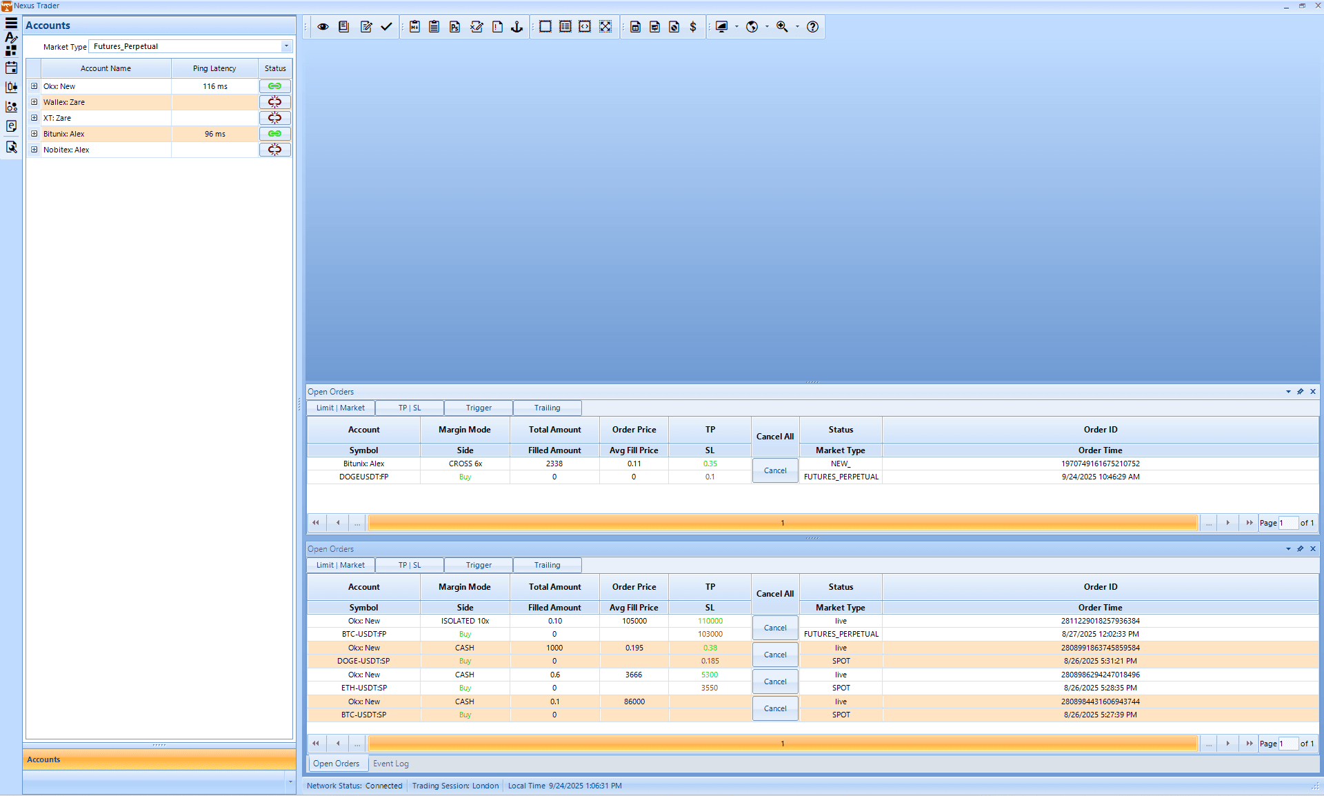1324x796 pixels.
Task: Click the checkmark toolbar icon
Action: (x=386, y=27)
